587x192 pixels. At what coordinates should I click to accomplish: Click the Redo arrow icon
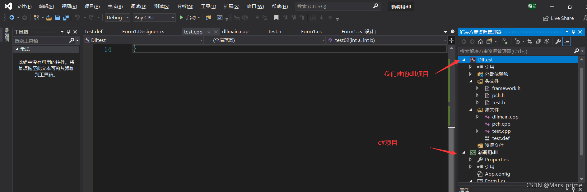(x=91, y=17)
